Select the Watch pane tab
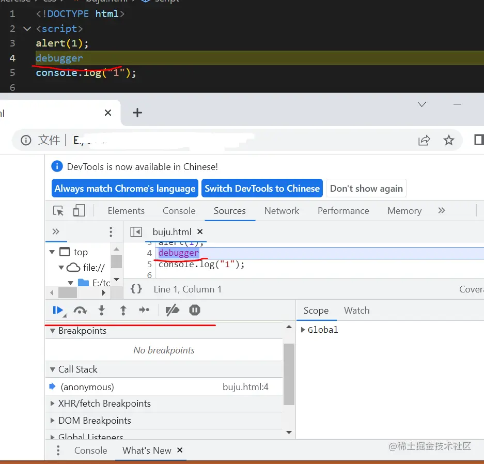 tap(356, 310)
